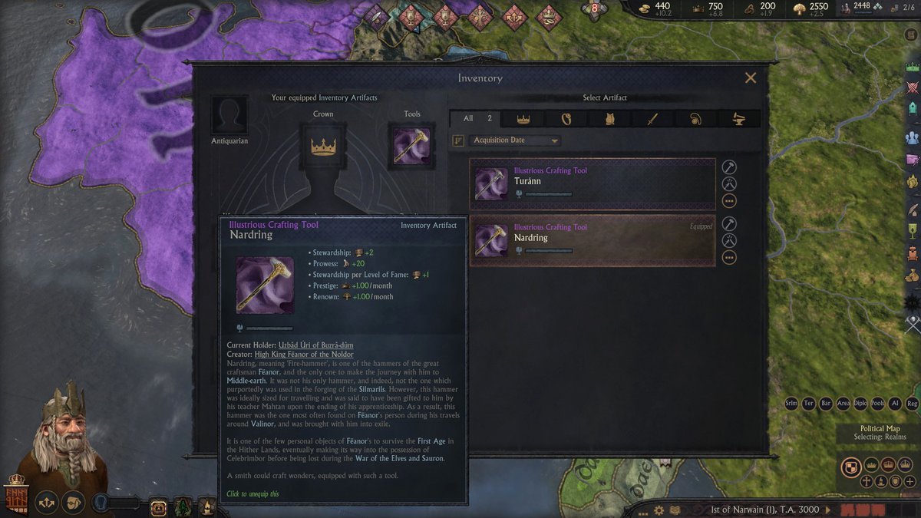The width and height of the screenshot is (921, 518).
Task: Select the Turánn artifact thumbnail
Action: (x=490, y=184)
